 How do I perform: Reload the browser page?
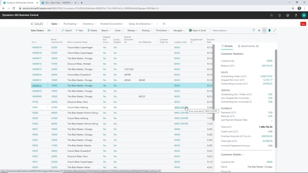(14, 8)
